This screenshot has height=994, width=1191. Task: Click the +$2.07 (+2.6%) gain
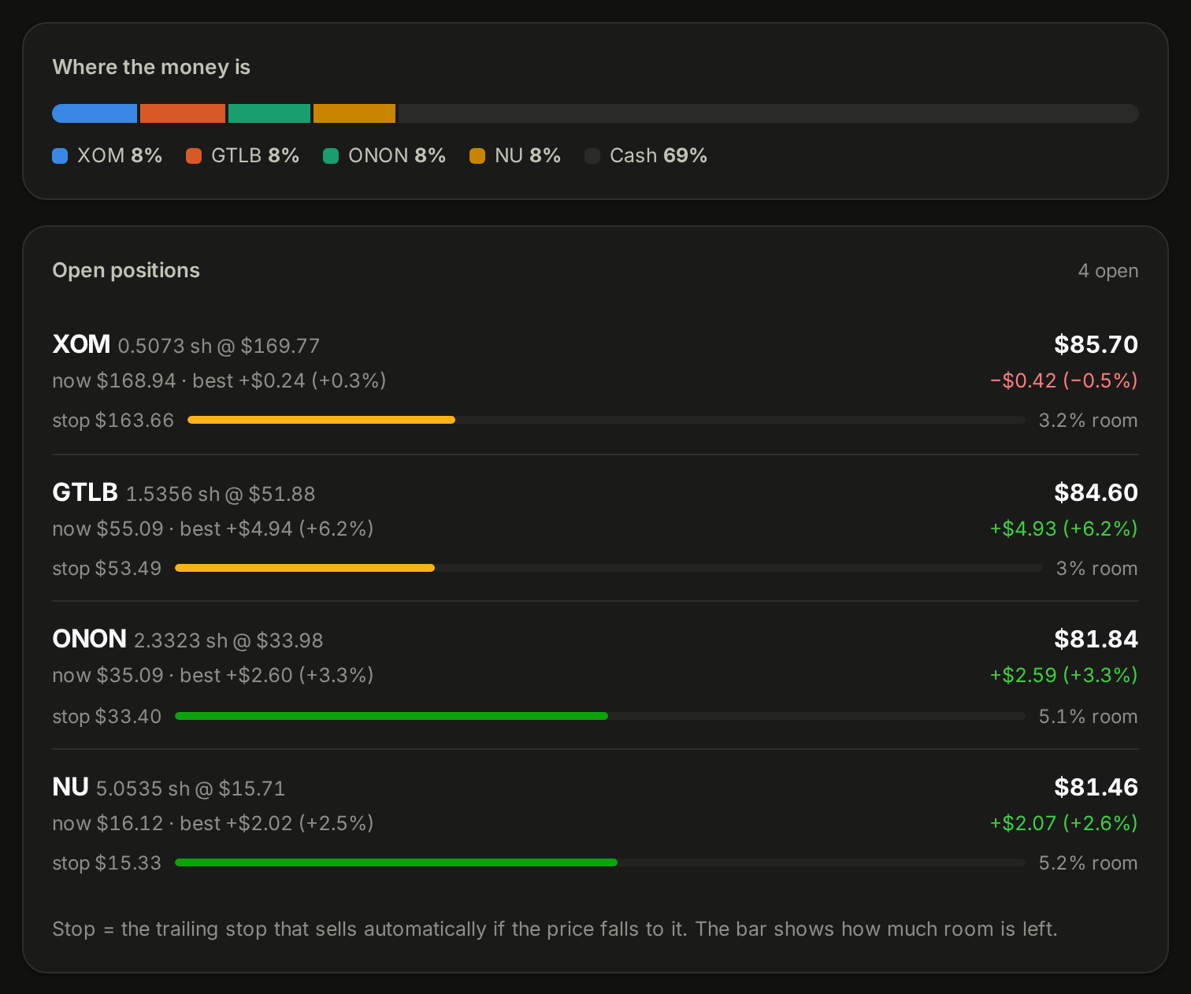coord(1064,823)
